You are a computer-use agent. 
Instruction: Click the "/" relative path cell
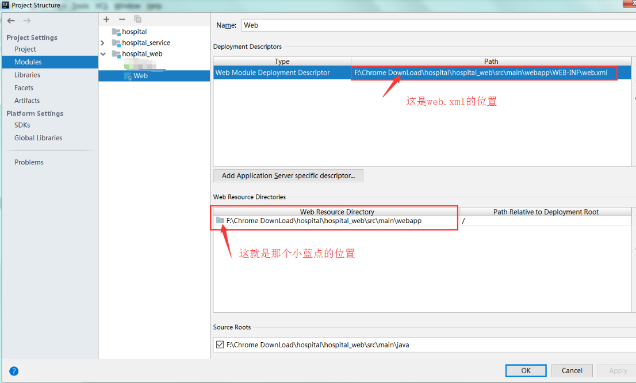coord(546,221)
